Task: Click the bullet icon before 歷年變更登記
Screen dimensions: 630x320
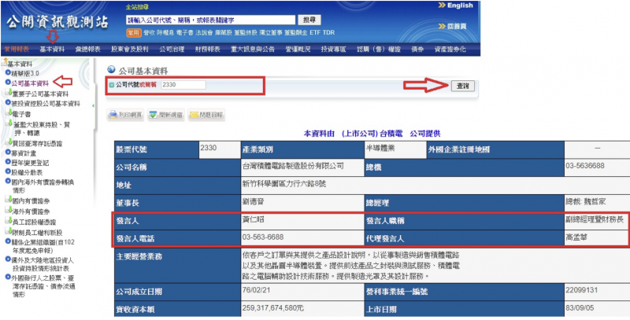Action: [x=8, y=162]
